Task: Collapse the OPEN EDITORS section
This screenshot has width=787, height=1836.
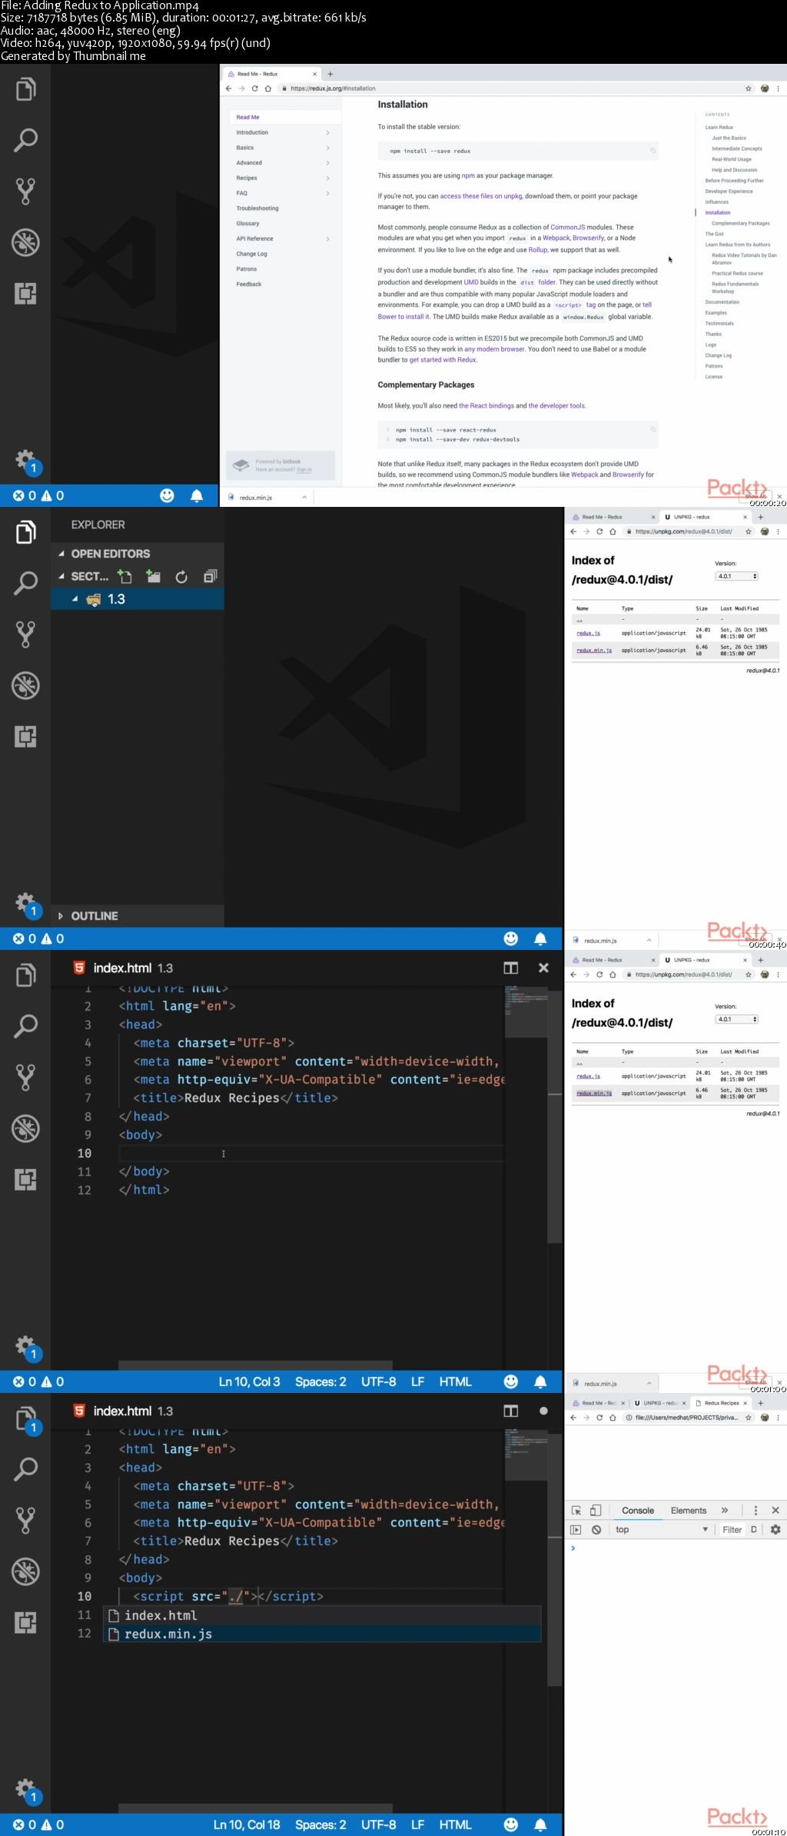Action: 61,553
